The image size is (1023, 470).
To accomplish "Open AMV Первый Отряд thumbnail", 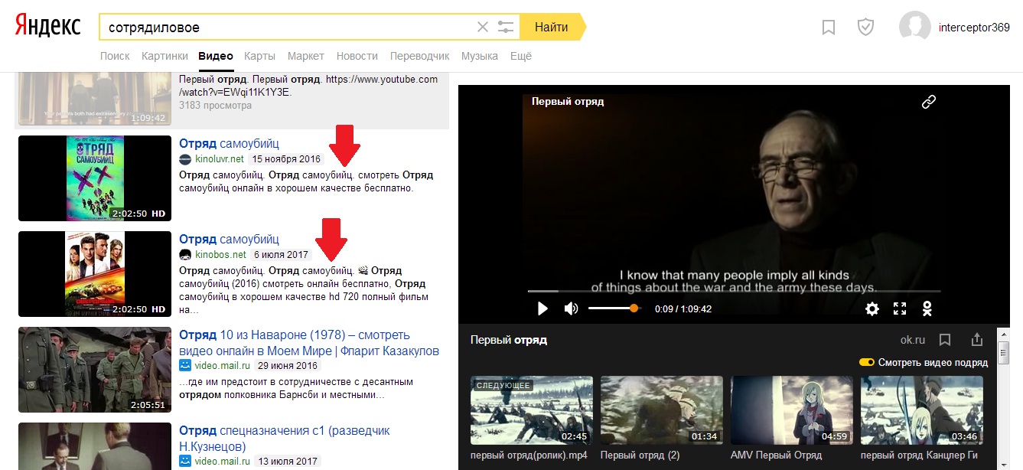I will point(792,411).
